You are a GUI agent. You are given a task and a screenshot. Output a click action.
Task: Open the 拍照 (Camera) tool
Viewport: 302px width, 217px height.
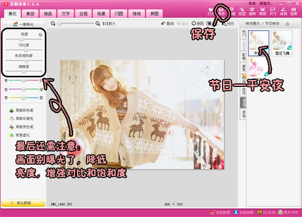point(293,11)
